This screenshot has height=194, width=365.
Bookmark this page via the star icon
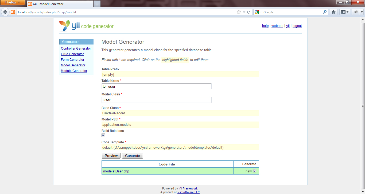[239, 12]
